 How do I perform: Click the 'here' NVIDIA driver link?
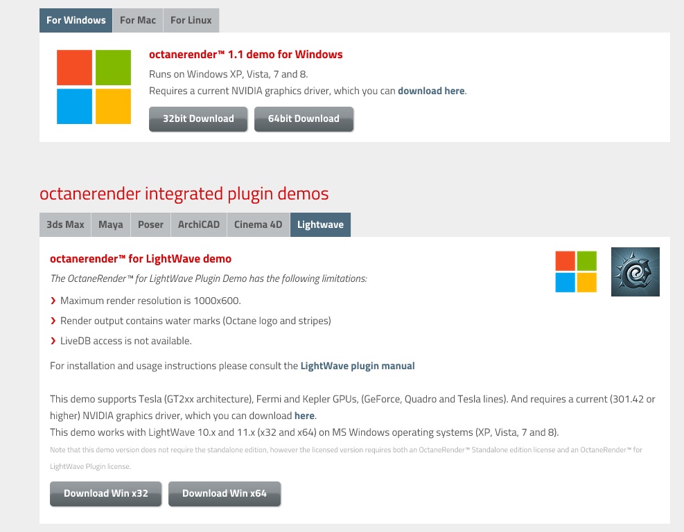[x=304, y=416]
